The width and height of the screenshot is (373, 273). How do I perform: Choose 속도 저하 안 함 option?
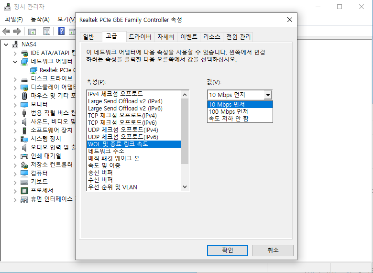pos(240,119)
